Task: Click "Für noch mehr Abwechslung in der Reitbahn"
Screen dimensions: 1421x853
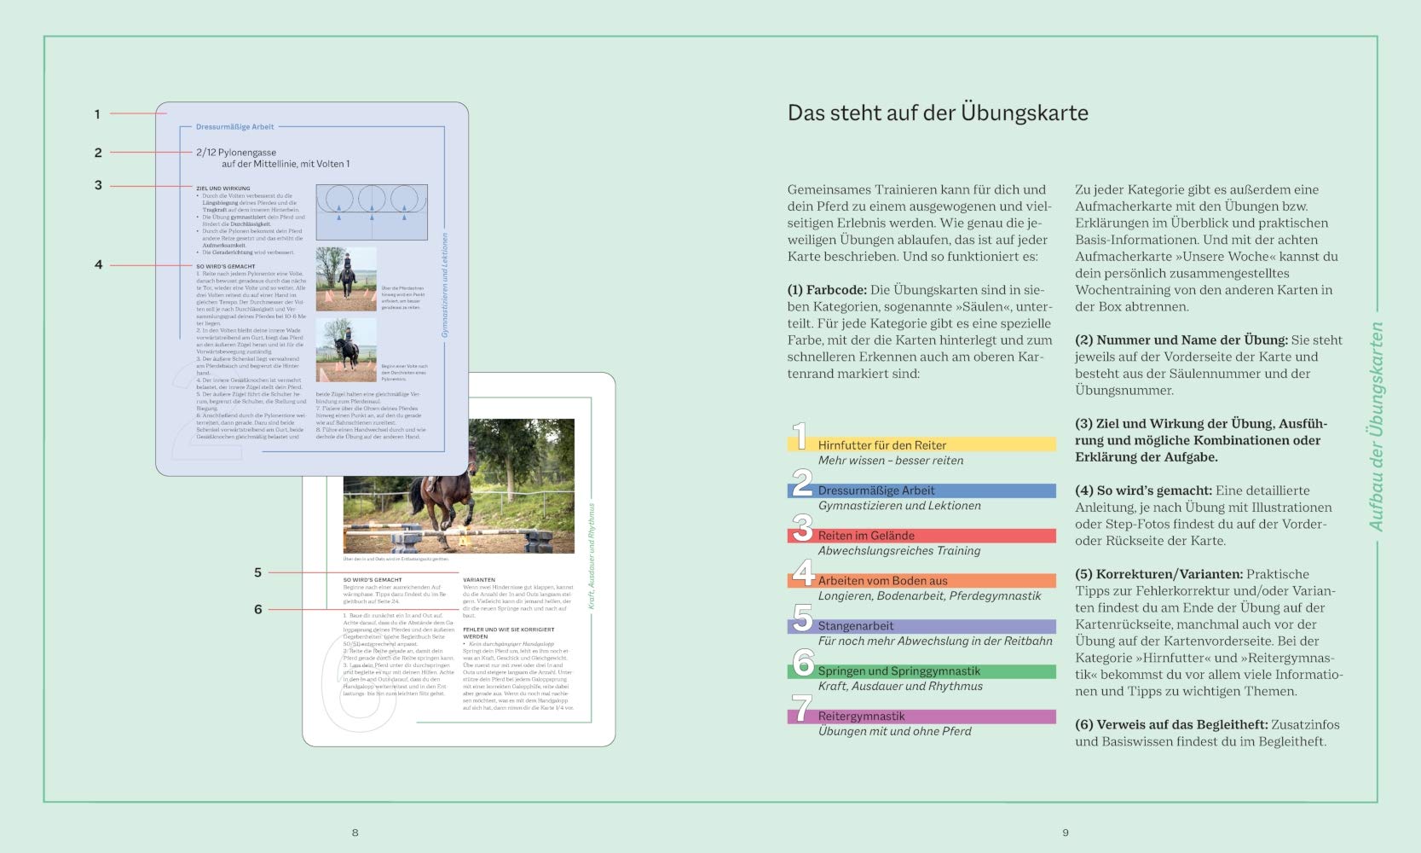Action: (x=935, y=641)
